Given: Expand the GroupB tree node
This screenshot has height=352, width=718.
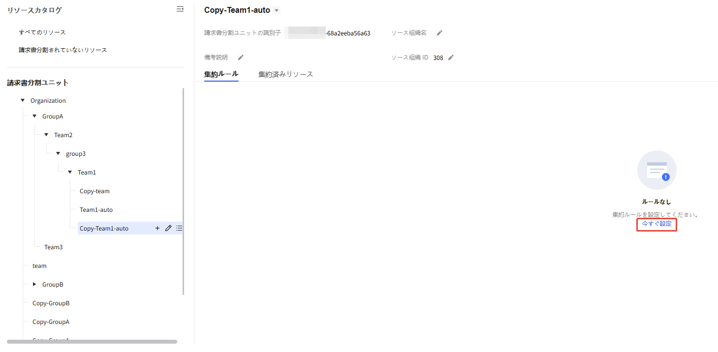Looking at the screenshot, I should point(34,284).
